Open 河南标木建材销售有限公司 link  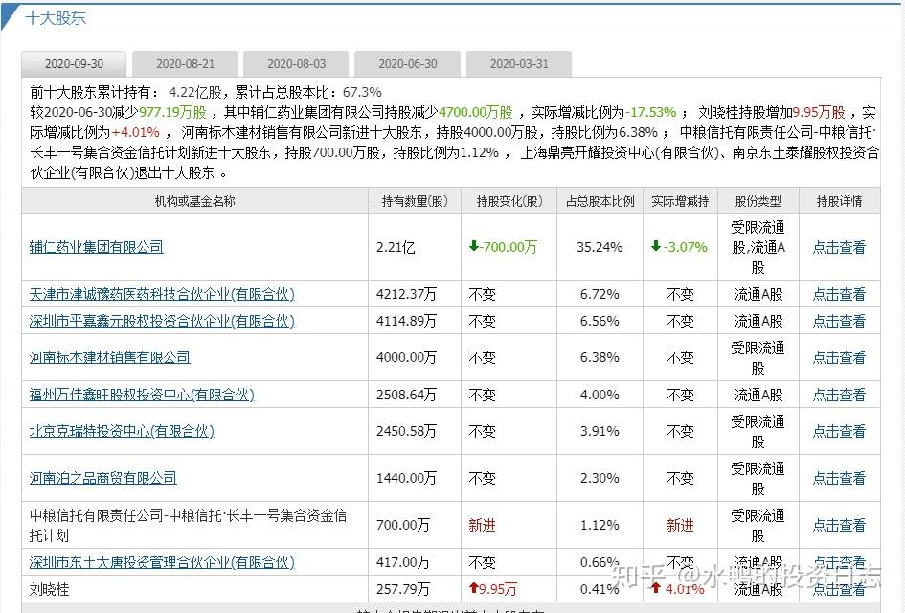(110, 357)
